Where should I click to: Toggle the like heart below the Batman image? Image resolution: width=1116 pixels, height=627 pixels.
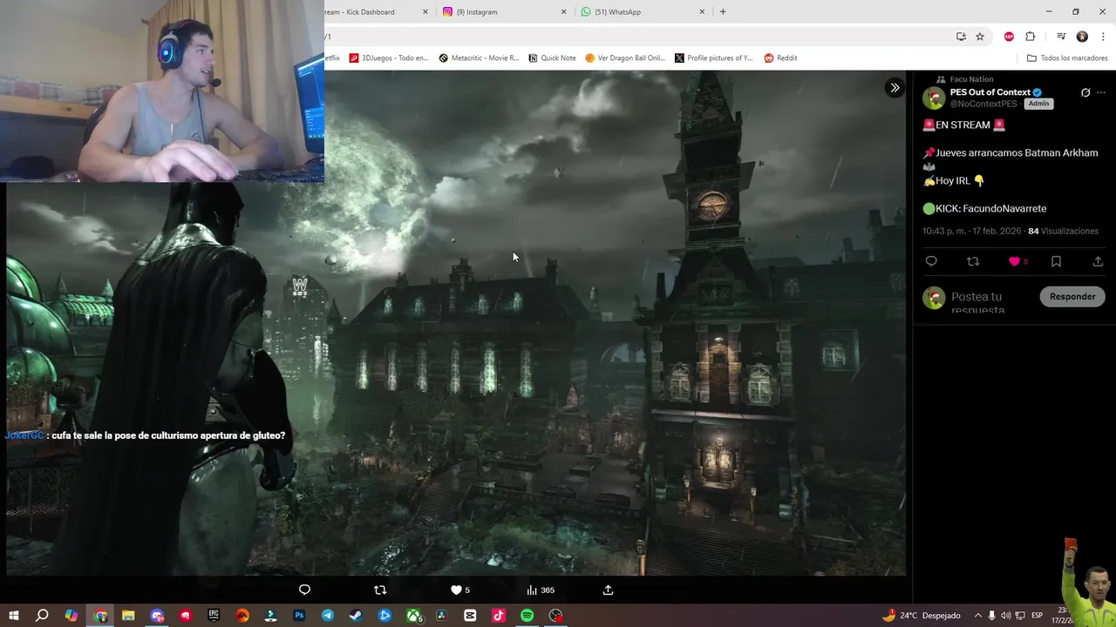tap(455, 590)
